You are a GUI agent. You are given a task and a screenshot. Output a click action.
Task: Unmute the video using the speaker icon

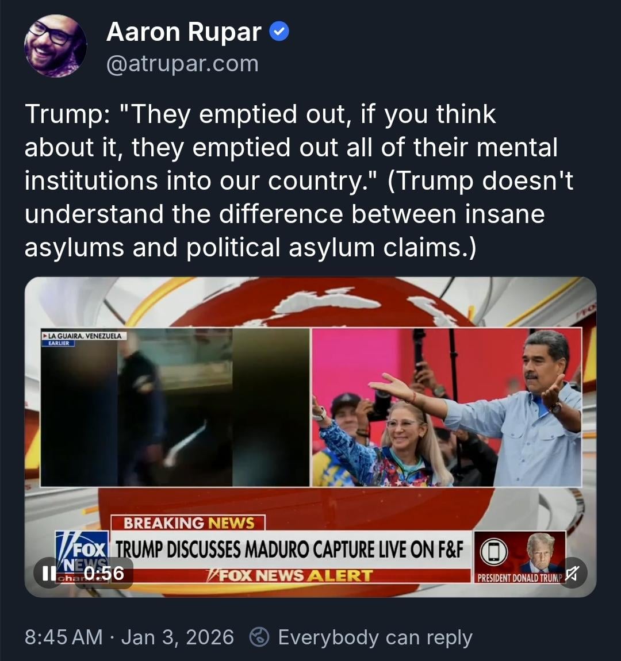click(x=572, y=573)
